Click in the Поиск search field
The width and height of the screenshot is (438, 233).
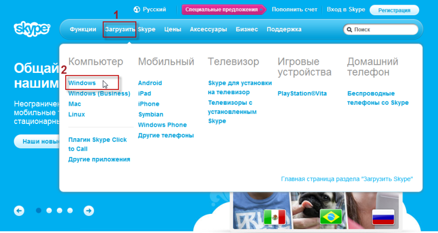[x=383, y=30]
